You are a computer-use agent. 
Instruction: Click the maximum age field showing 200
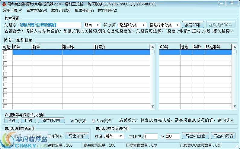pyautogui.click(x=172, y=136)
